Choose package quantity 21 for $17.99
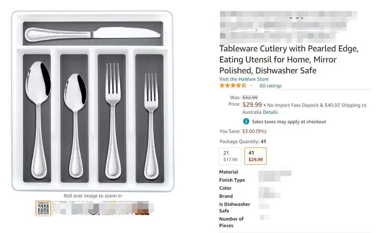 [x=230, y=156]
